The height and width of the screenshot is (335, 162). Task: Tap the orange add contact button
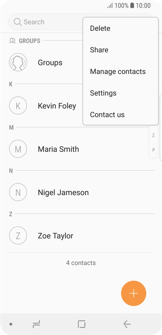click(133, 293)
